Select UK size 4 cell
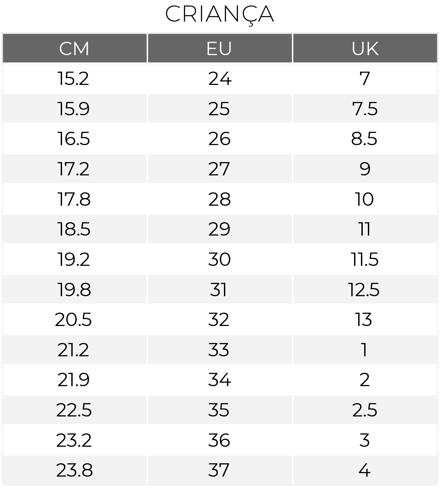The width and height of the screenshot is (440, 489). [x=365, y=470]
